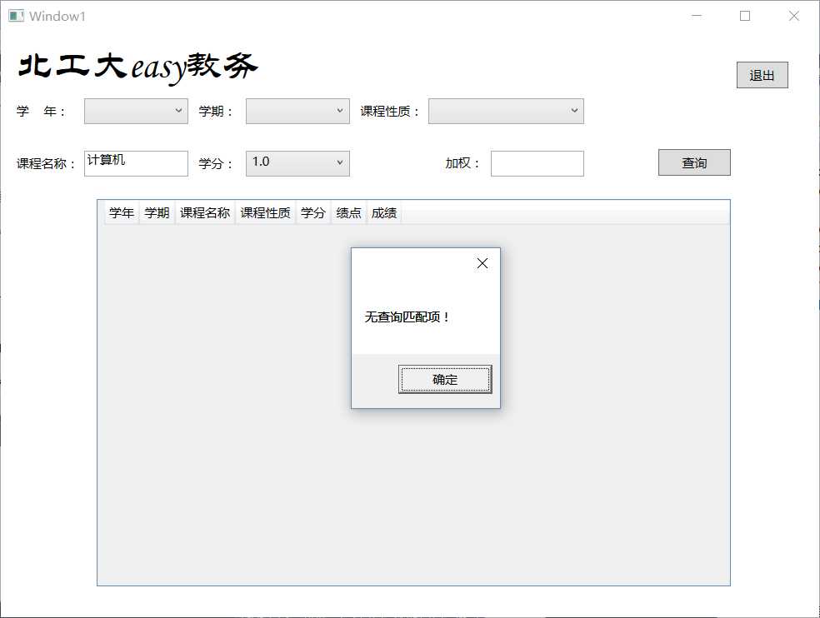The height and width of the screenshot is (618, 820).
Task: Select the 学分 column header
Action: pos(312,212)
